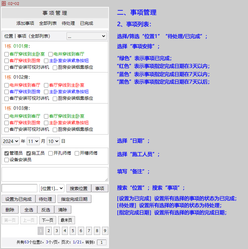
Task: Switch to the 全部列表 view
Action: (x=48, y=23)
